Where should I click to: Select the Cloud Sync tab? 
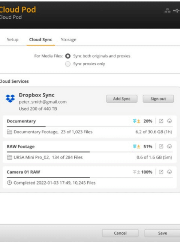tap(41, 39)
